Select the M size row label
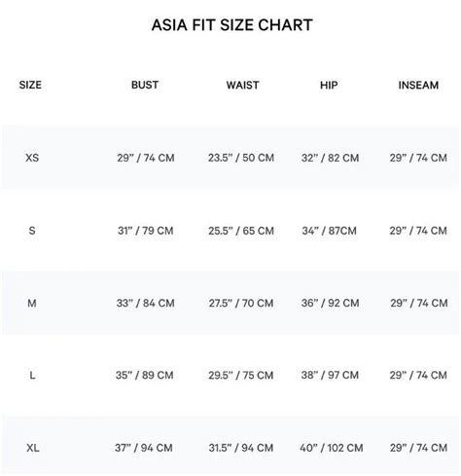 tap(32, 303)
